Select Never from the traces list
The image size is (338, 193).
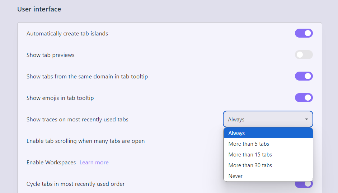pyautogui.click(x=268, y=176)
